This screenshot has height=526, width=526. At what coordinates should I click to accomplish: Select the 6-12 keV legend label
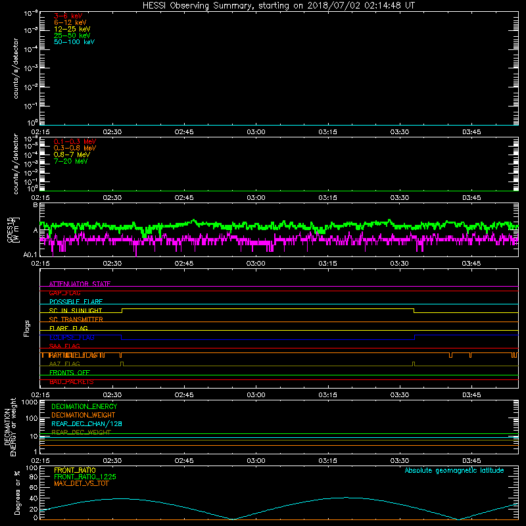[x=70, y=22]
